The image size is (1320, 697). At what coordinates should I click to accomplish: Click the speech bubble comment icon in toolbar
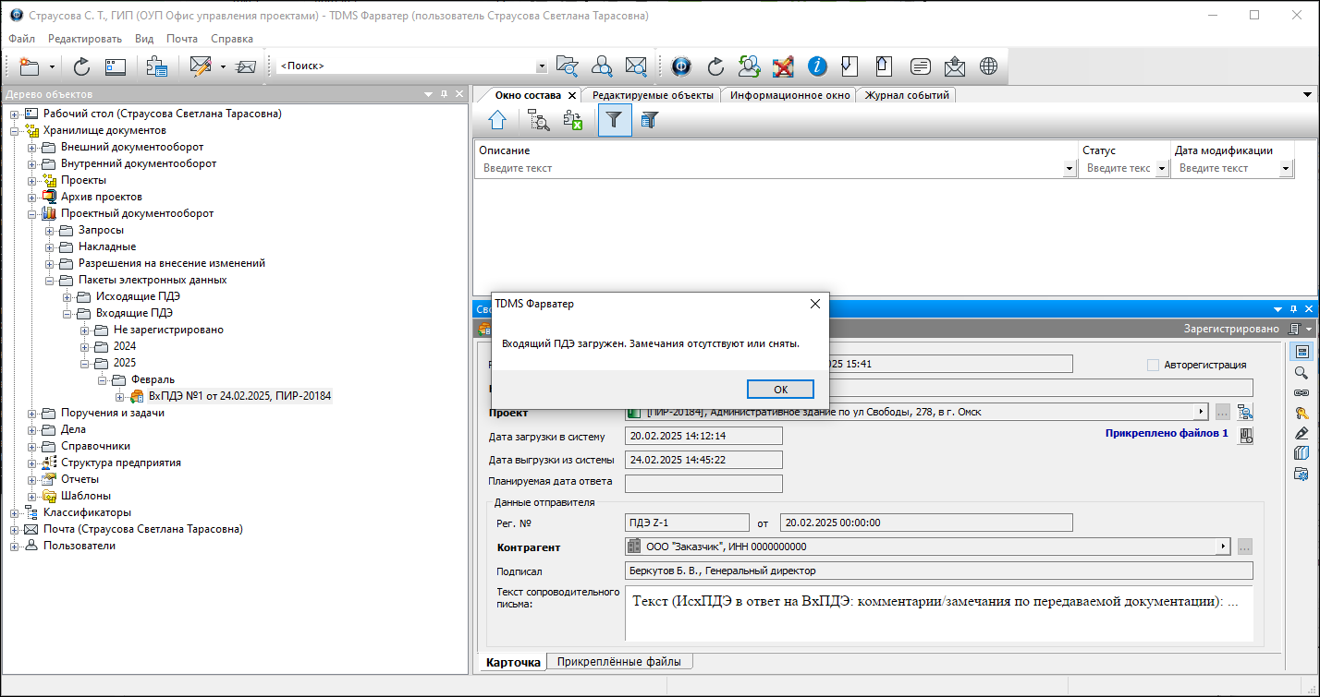920,66
